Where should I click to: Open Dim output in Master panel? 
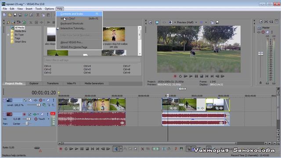pyautogui.click(x=271, y=22)
